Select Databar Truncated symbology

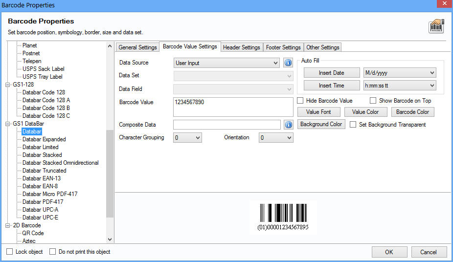[x=45, y=171]
